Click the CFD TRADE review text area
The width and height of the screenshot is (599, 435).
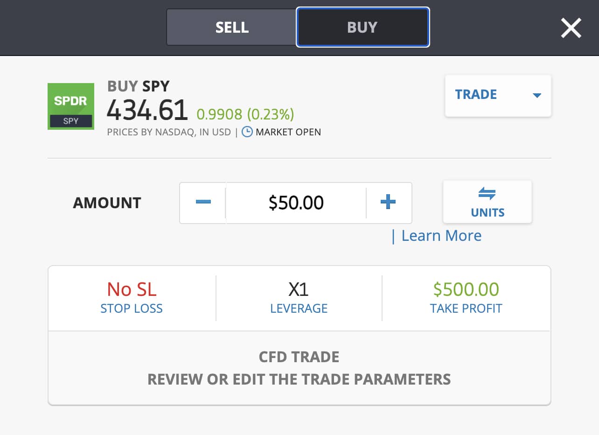(x=299, y=368)
